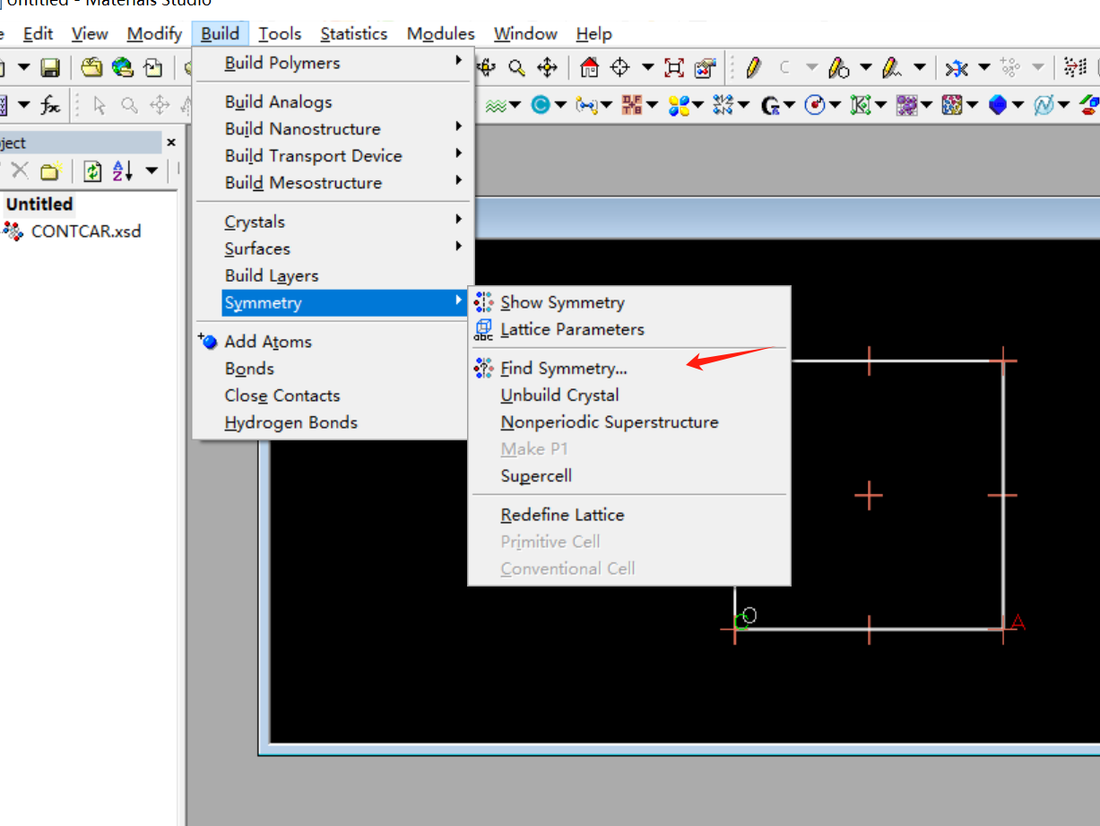The height and width of the screenshot is (826, 1100).
Task: Open the Edit menu
Action: [x=38, y=34]
